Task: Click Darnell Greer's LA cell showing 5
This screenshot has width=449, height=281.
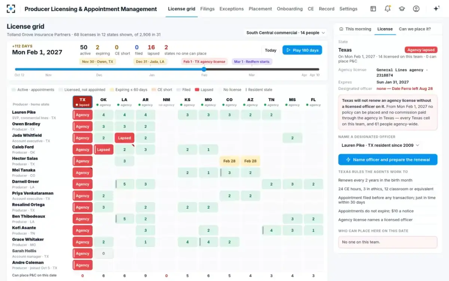Action: pyautogui.click(x=125, y=184)
